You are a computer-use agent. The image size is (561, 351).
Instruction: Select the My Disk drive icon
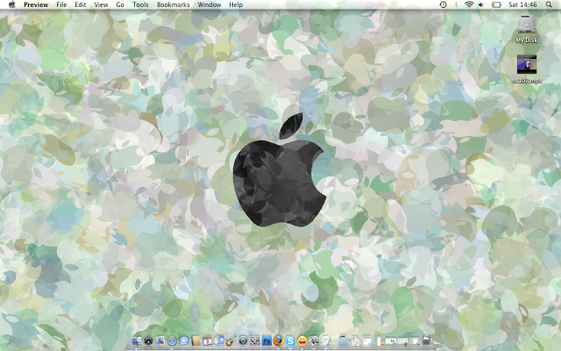(527, 25)
